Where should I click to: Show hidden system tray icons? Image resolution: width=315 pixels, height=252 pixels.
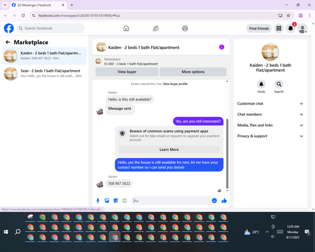point(267,232)
